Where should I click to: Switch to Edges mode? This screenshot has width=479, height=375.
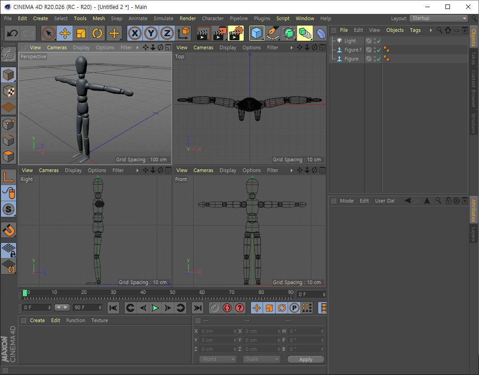pyautogui.click(x=9, y=140)
